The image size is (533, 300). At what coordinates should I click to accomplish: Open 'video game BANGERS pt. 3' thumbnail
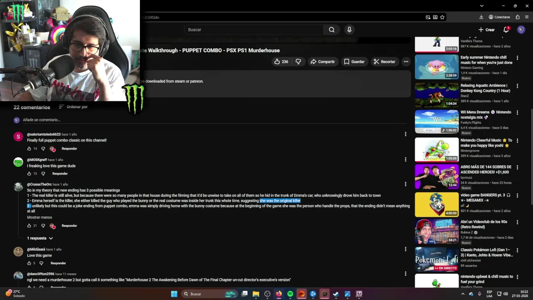pos(436,205)
